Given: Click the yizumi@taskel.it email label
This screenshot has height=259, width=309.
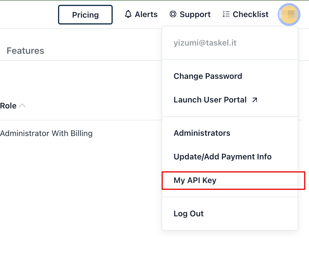Looking at the screenshot, I should tap(205, 43).
